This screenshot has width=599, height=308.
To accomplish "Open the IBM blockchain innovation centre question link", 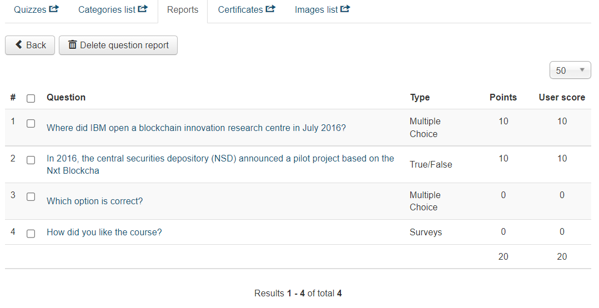I will coord(196,128).
